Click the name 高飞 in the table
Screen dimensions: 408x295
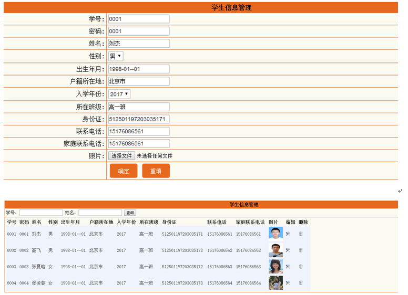click(36, 250)
